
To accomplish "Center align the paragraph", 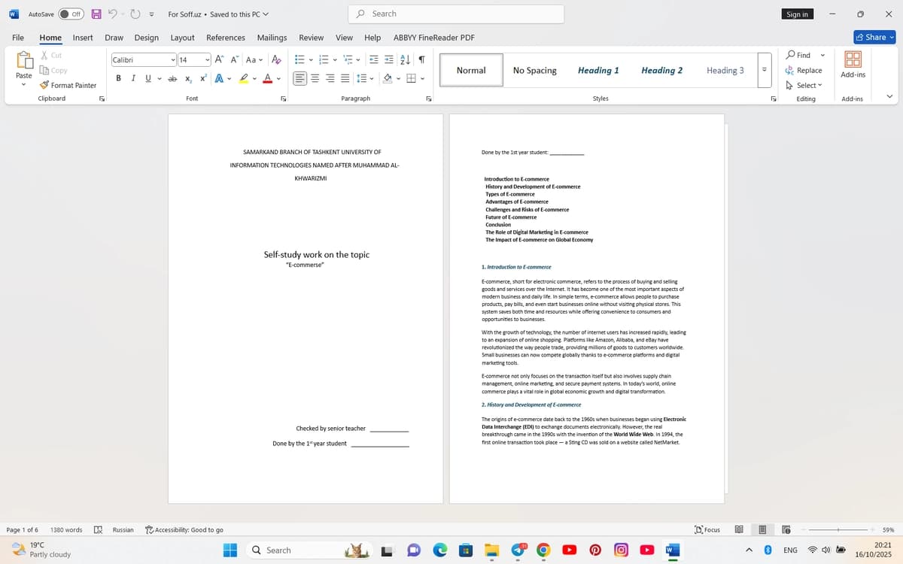I will (315, 78).
